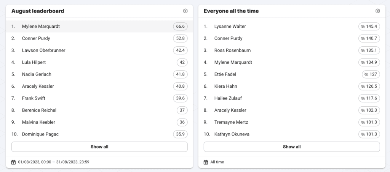This screenshot has height=172, width=390.
Task: Click calendar icon beside All time
Action: coord(206,162)
